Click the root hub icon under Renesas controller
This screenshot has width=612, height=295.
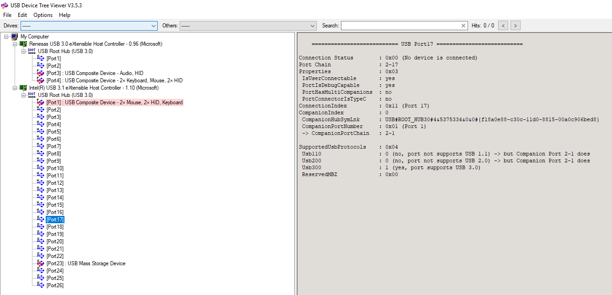tap(32, 51)
